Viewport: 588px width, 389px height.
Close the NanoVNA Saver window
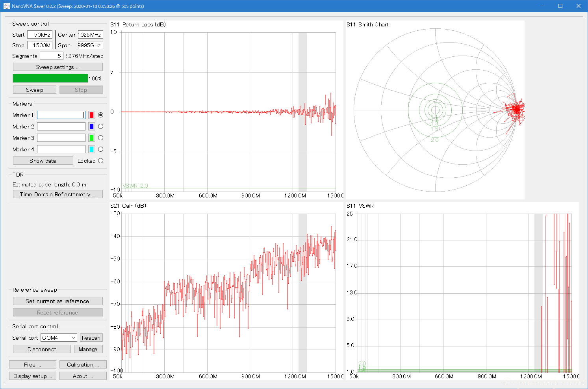pos(579,6)
